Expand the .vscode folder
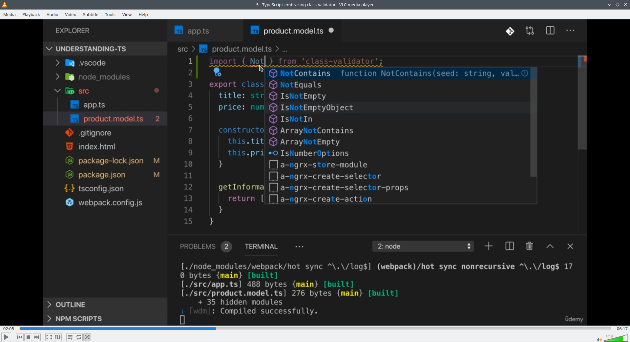Image resolution: width=630 pixels, height=342 pixels. point(105,63)
